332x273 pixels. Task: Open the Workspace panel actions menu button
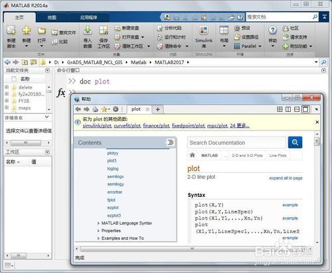[x=47, y=152]
